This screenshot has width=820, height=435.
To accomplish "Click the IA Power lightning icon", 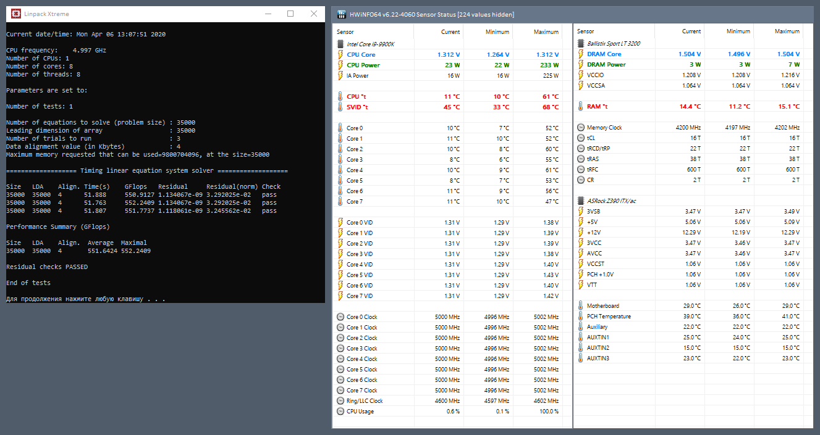I will tap(340, 75).
